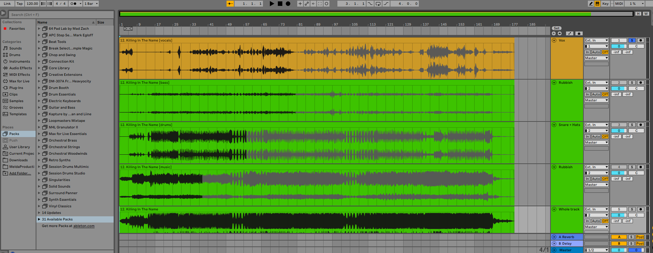This screenshot has height=253, width=653.
Task: Click the Phase Nudge Down icon
Action: pyautogui.click(x=43, y=3)
